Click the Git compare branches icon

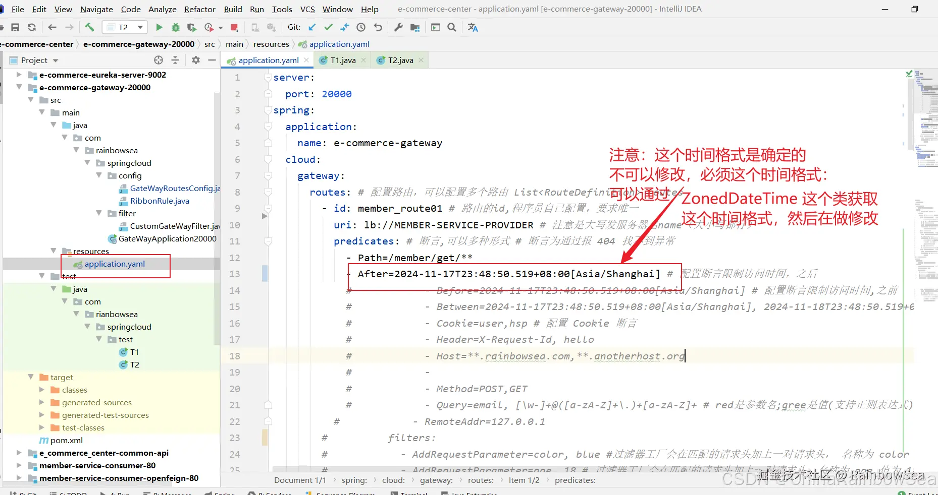coord(345,27)
